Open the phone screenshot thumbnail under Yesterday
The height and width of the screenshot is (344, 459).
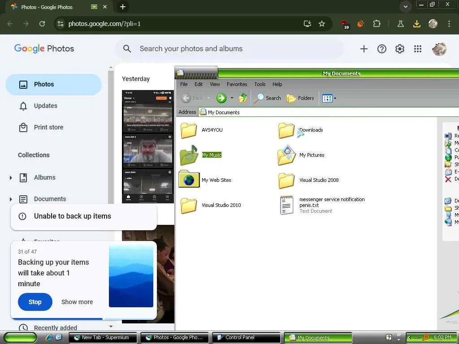point(148,146)
